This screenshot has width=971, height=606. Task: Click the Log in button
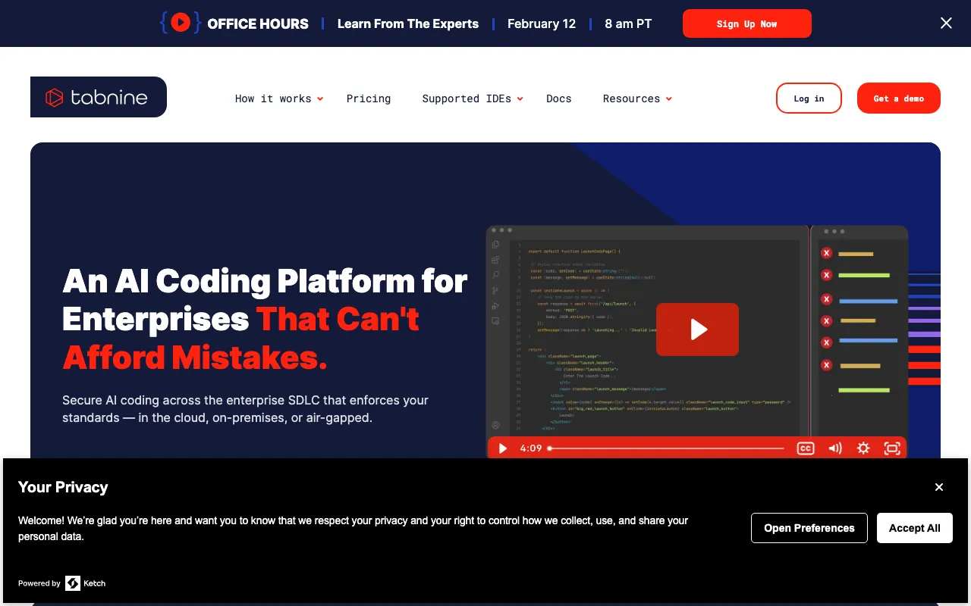[x=809, y=98]
